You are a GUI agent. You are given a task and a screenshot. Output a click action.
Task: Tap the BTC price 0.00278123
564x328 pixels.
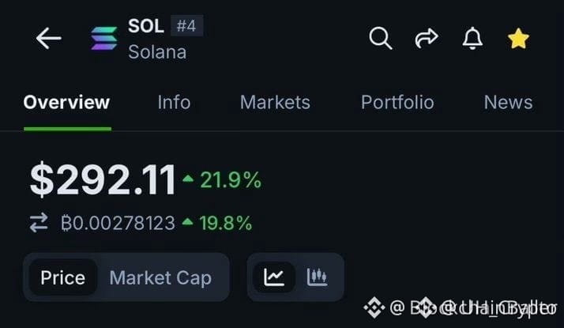(118, 223)
